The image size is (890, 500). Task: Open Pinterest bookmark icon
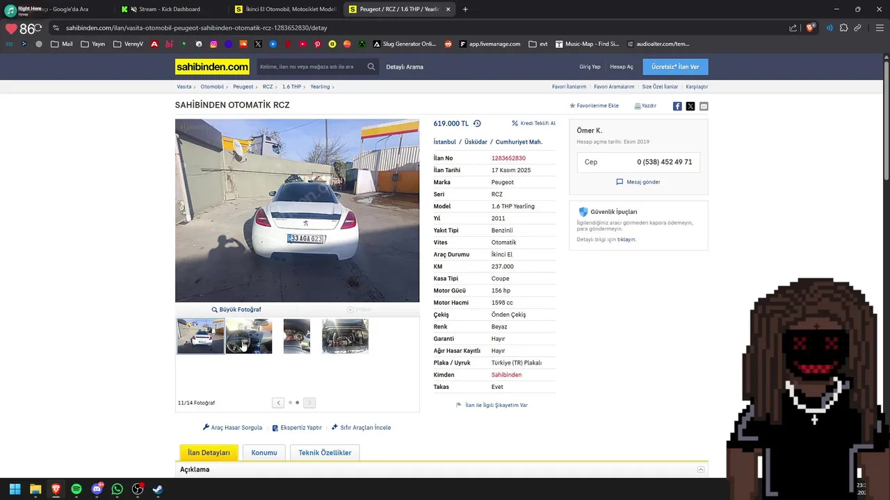(317, 44)
